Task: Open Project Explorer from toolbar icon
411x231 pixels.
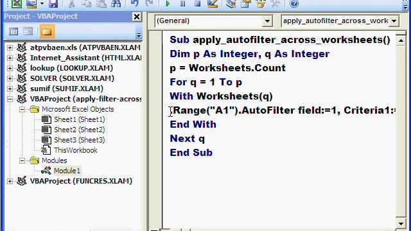Action: [x=231, y=4]
